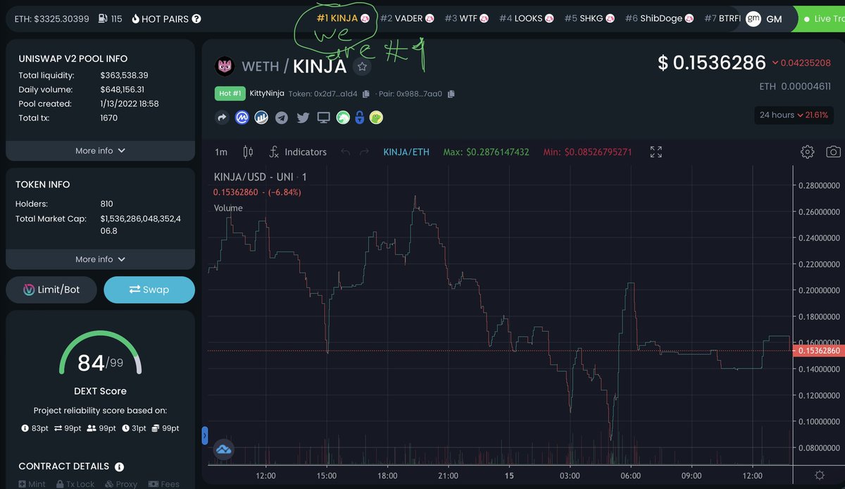The height and width of the screenshot is (489, 845).
Task: Open chart settings gear
Action: click(x=808, y=151)
